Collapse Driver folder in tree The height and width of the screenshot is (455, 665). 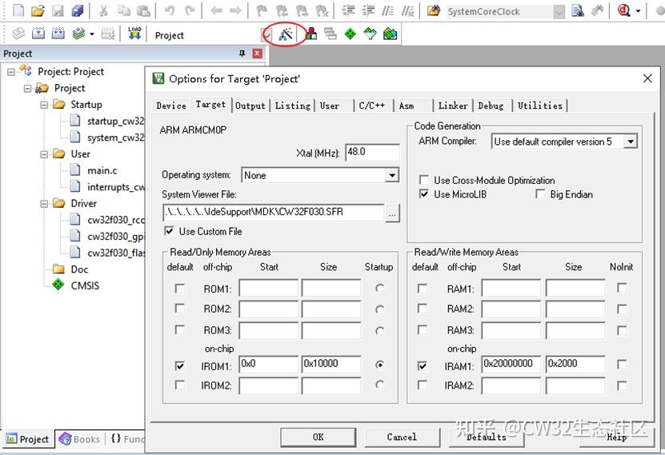44,204
